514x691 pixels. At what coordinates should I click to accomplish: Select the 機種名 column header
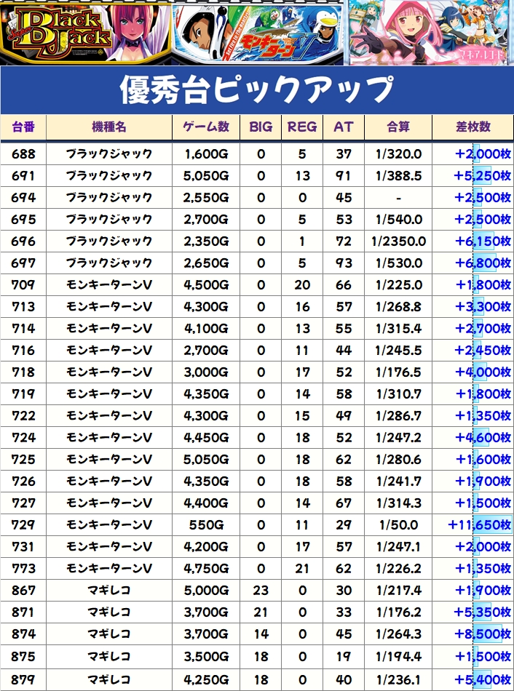pyautogui.click(x=109, y=127)
